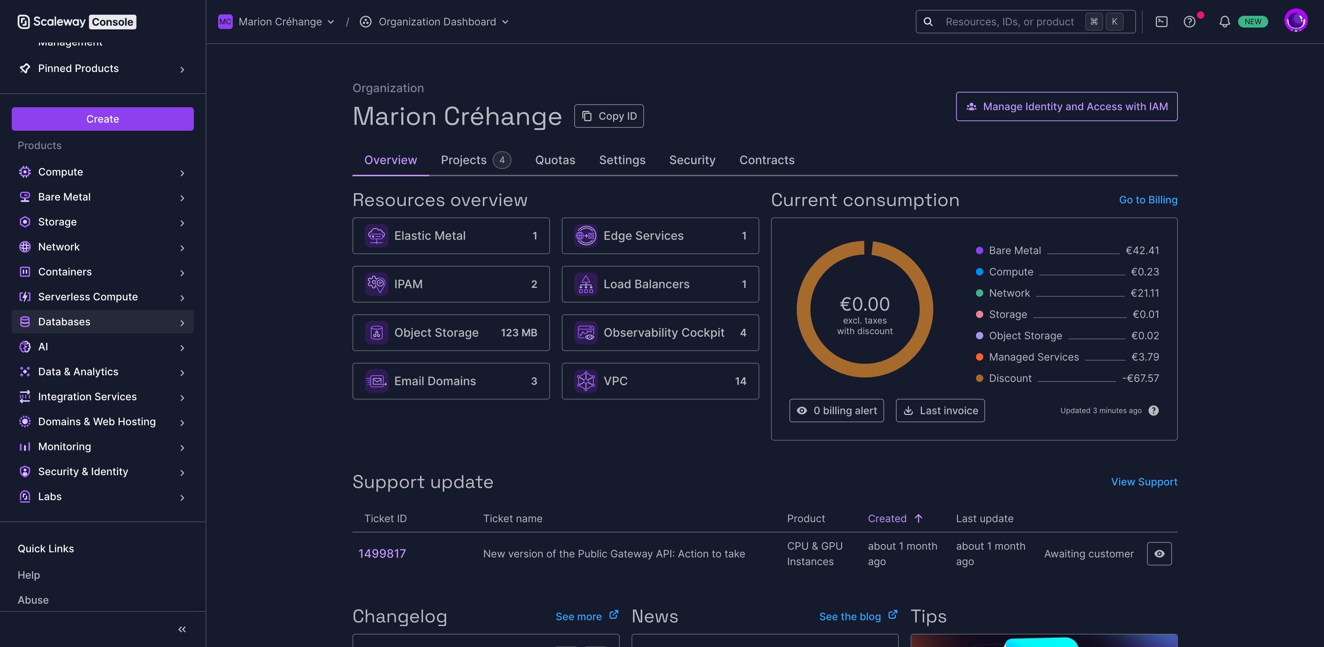The width and height of the screenshot is (1324, 647).
Task: Open the View Support link
Action: tap(1144, 481)
